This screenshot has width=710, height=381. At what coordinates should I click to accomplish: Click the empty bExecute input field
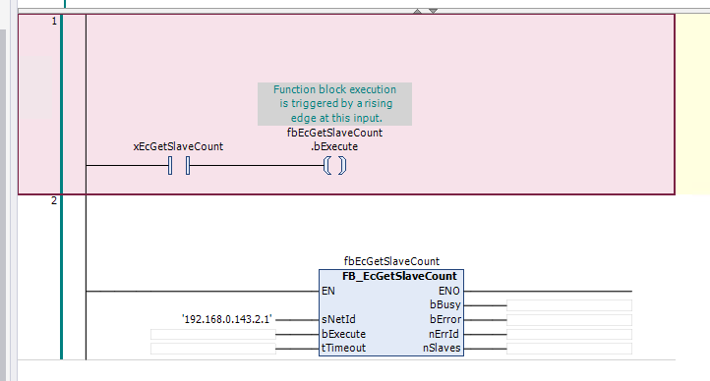pyautogui.click(x=212, y=335)
